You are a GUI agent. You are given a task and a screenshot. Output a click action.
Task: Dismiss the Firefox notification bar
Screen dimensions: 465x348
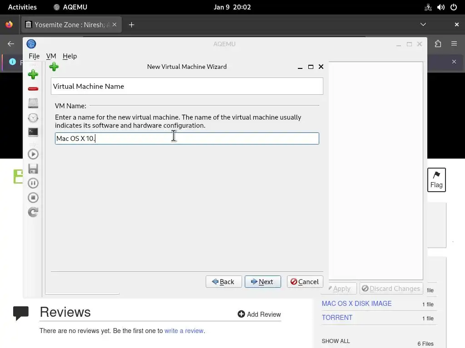(x=454, y=62)
